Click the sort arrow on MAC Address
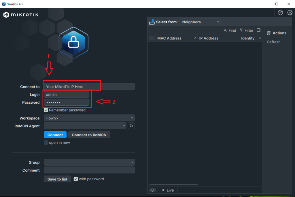Screen dimensions: 295x197 [195, 38]
